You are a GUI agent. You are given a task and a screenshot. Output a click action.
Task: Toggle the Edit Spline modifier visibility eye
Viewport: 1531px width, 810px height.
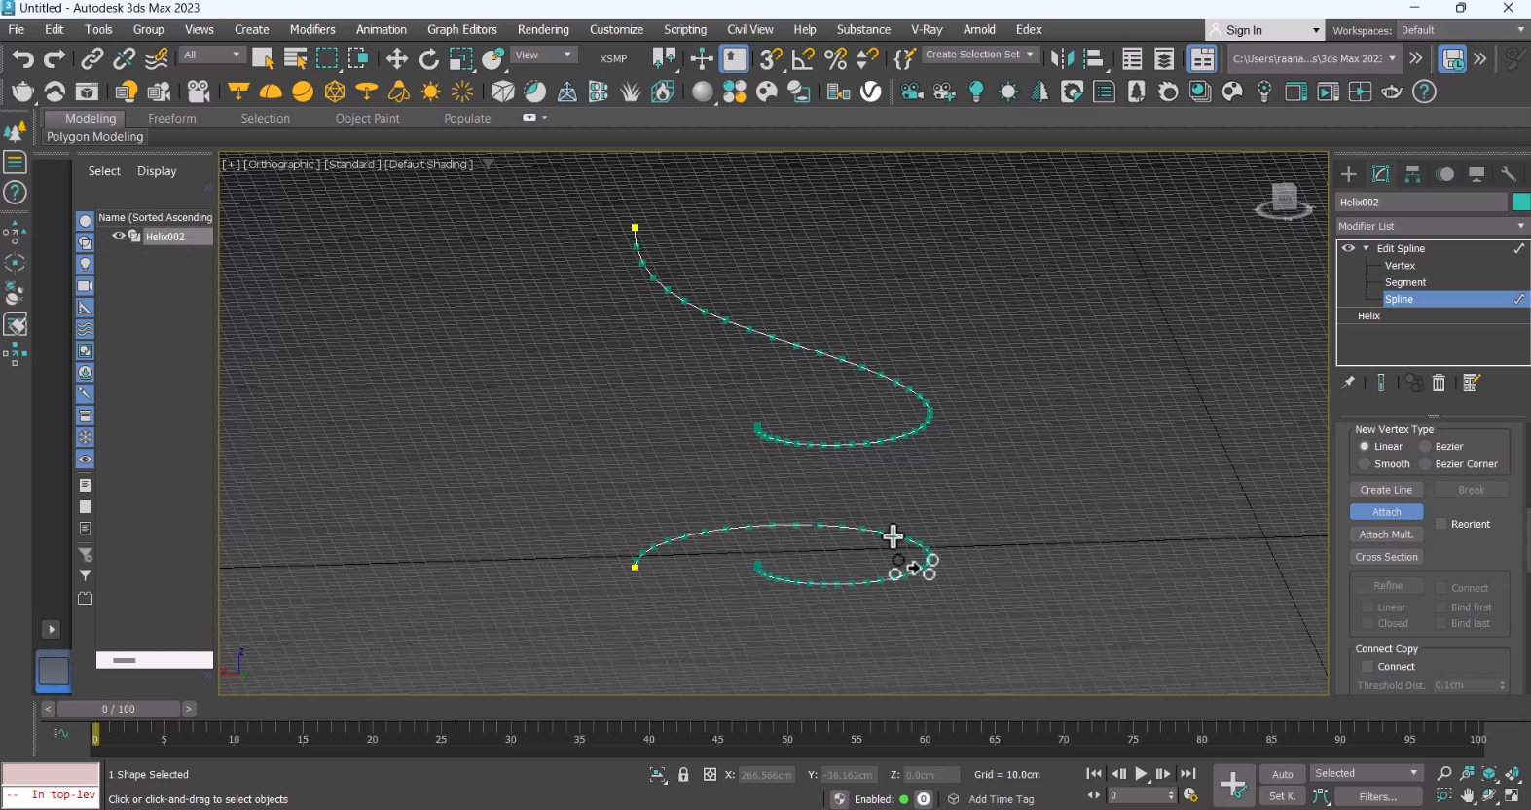tap(1348, 248)
